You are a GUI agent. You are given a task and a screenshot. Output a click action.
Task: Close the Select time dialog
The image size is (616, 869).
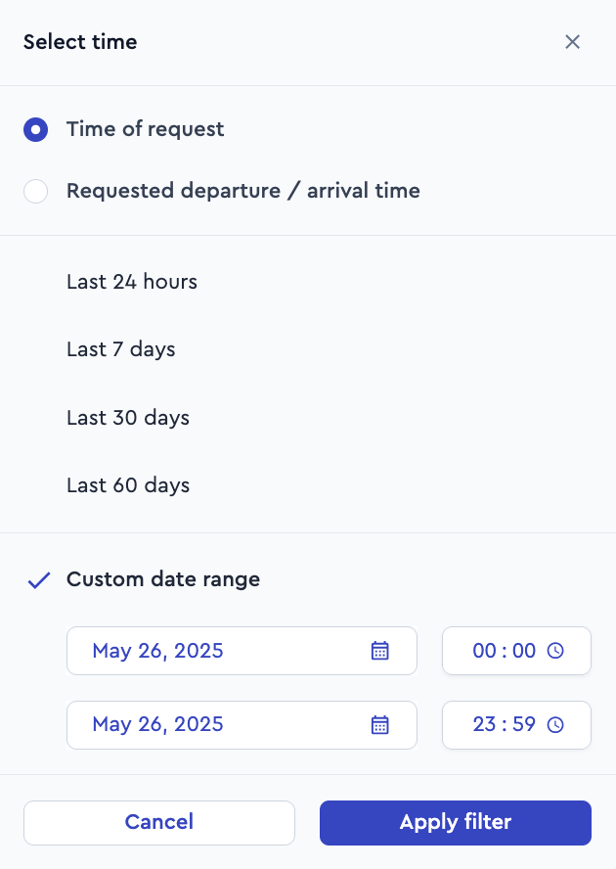pos(572,41)
